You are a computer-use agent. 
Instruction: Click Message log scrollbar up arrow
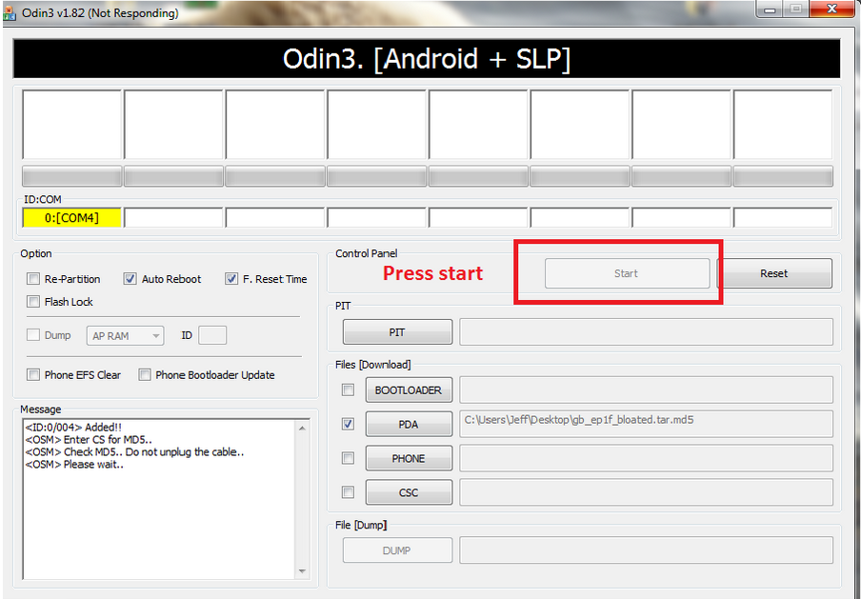(303, 429)
